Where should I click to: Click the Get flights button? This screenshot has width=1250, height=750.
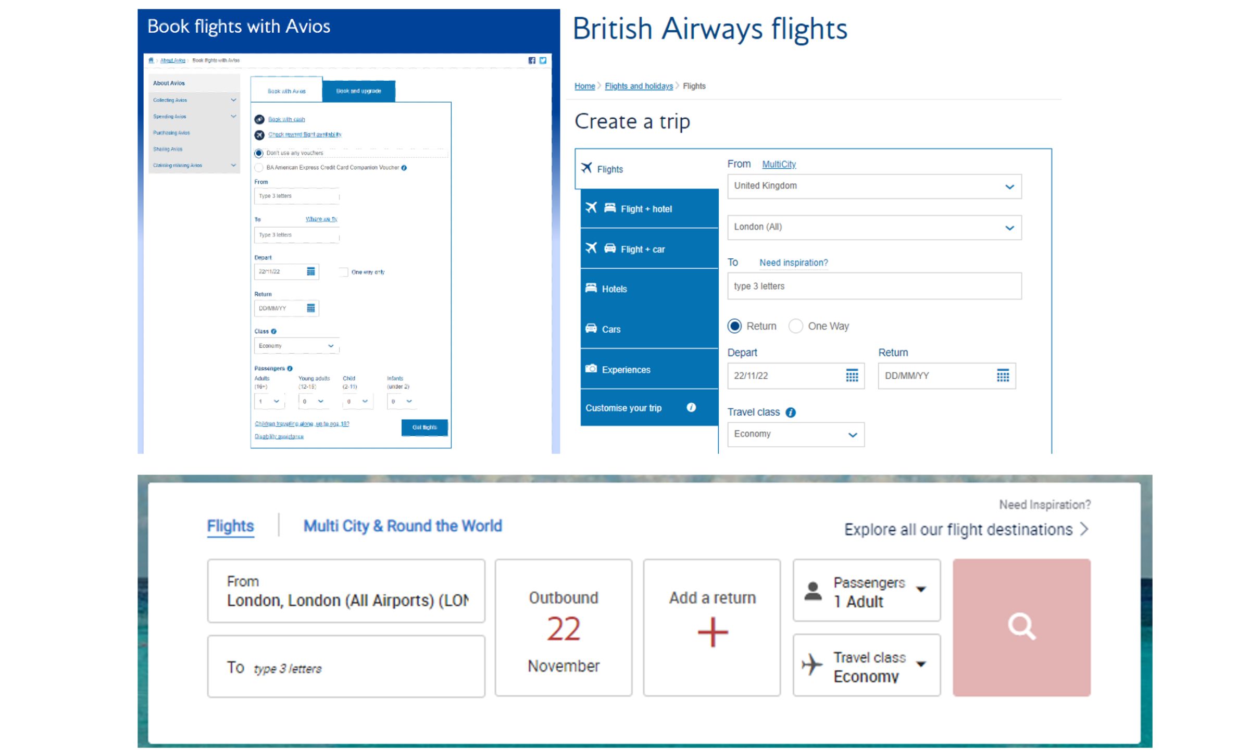click(x=424, y=427)
